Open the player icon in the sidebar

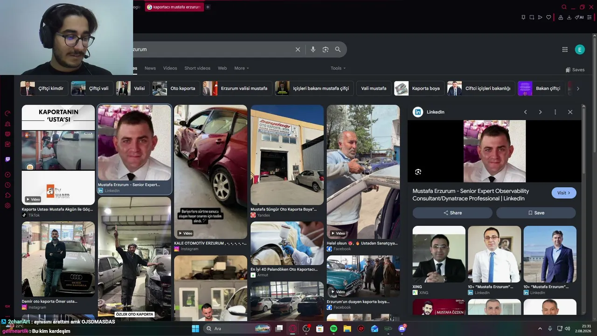pos(7,175)
